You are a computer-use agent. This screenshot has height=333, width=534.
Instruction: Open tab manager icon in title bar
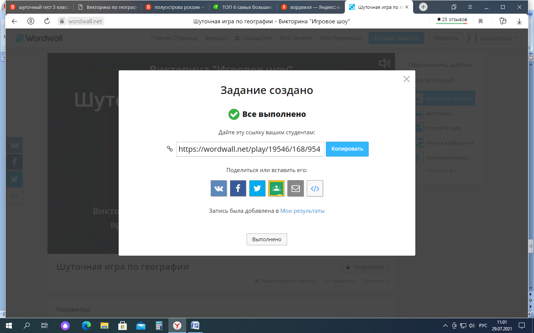click(x=454, y=7)
